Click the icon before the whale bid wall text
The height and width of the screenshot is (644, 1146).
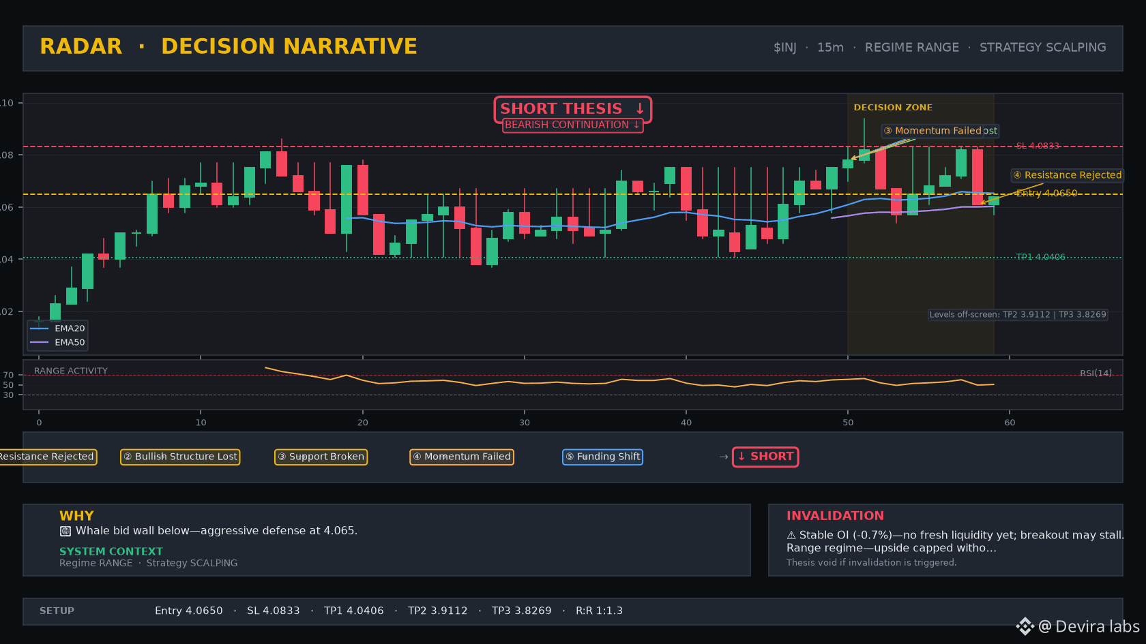65,531
